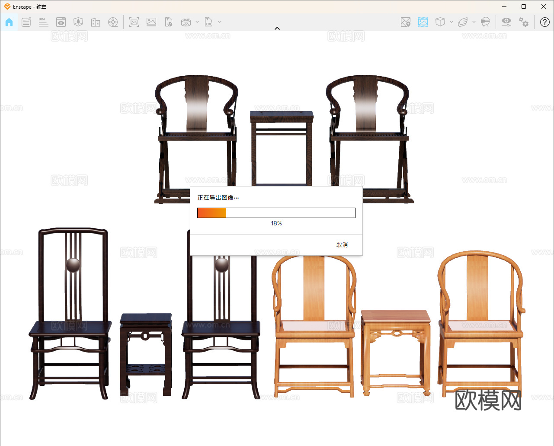Open the BIM information panel
554x446 pixels.
click(x=43, y=22)
